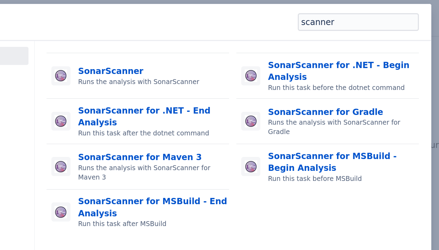439x250 pixels.
Task: Click the .NET Begin Analysis task icon
Action: click(x=251, y=76)
